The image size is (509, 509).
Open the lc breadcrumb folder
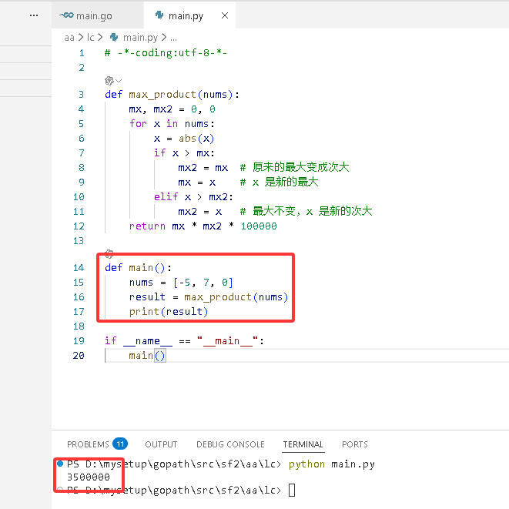coord(91,38)
